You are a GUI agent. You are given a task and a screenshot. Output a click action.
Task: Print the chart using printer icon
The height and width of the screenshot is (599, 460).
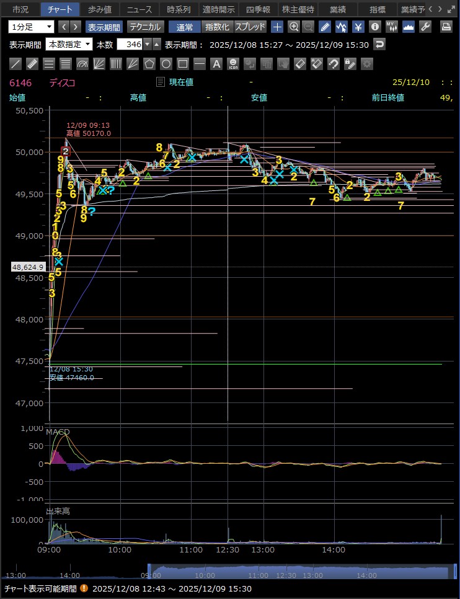tap(446, 27)
